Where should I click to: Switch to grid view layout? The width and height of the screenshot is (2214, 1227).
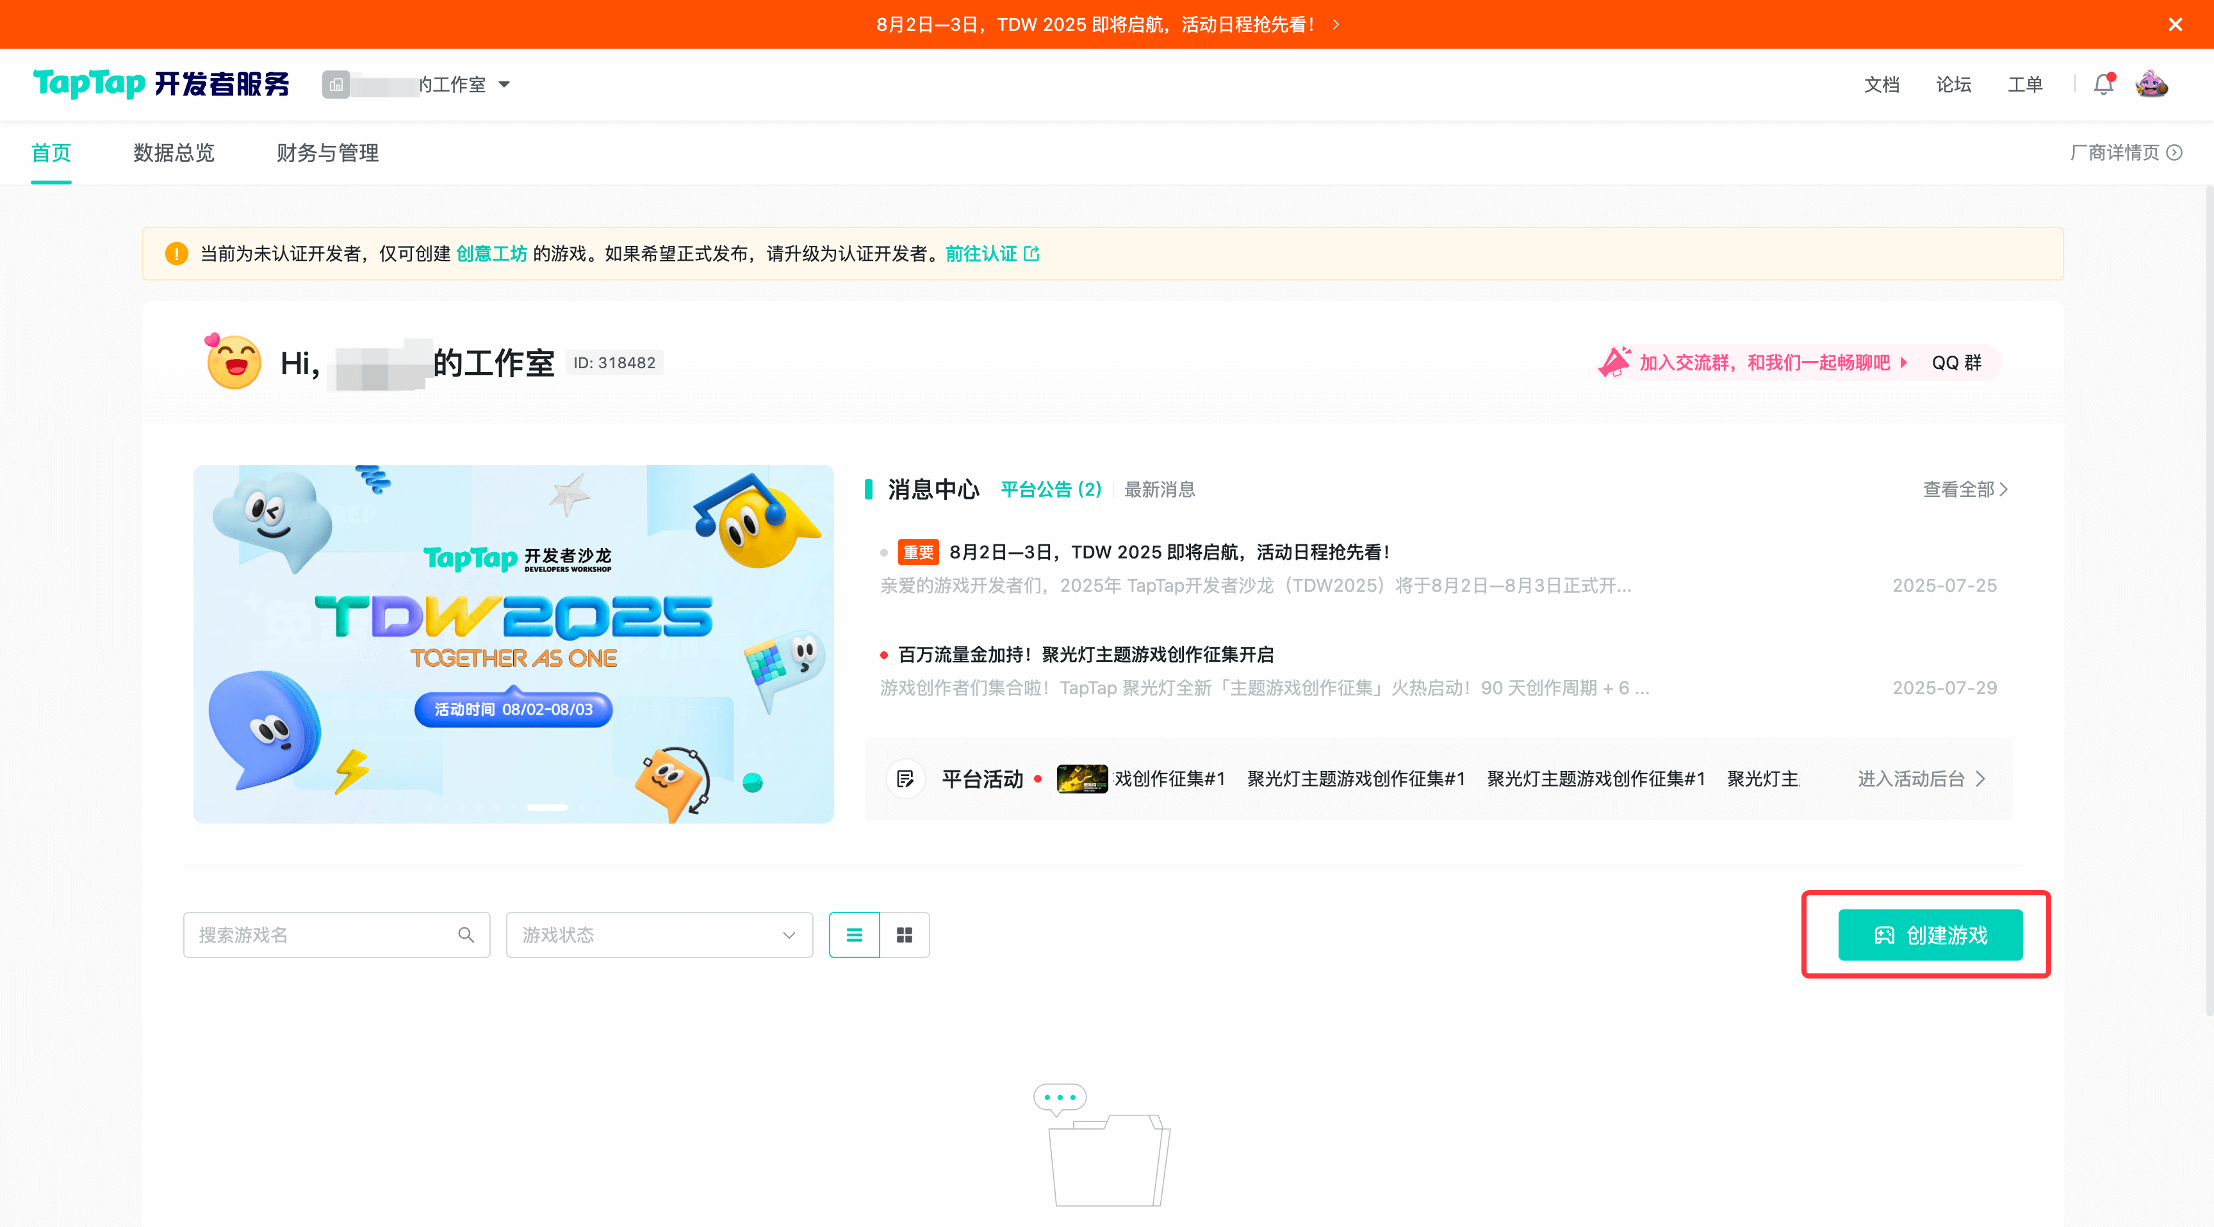pos(904,935)
